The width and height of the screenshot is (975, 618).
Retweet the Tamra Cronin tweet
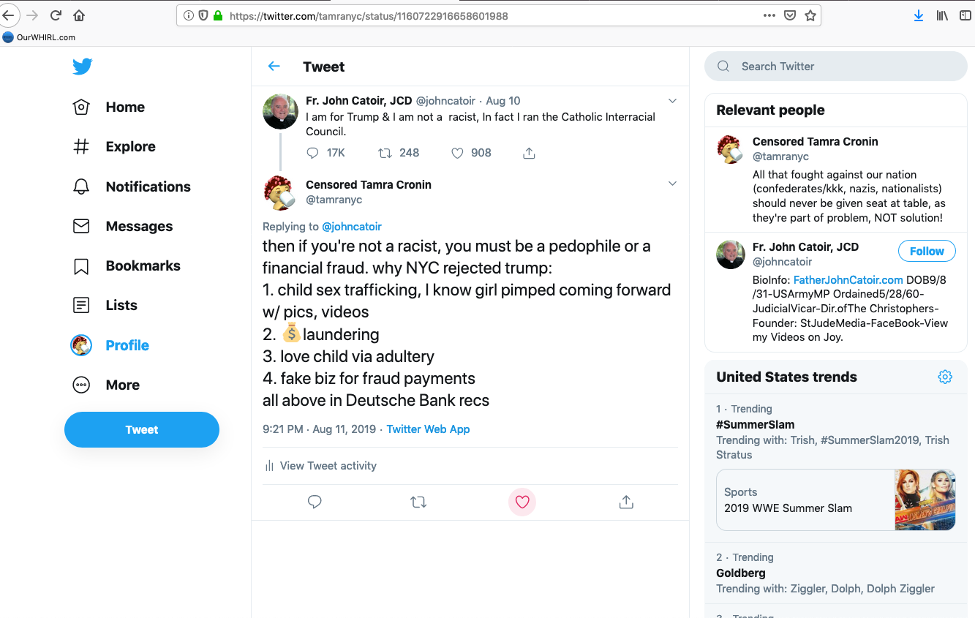[x=418, y=502]
